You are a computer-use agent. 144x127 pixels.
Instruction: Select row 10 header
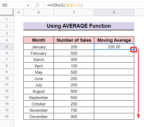coord(7,78)
